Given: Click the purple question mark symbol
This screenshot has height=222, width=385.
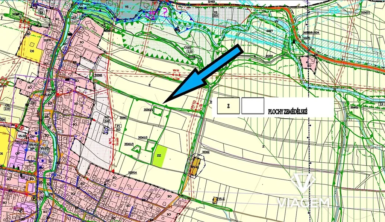Looking at the screenshot, I should (165, 11).
